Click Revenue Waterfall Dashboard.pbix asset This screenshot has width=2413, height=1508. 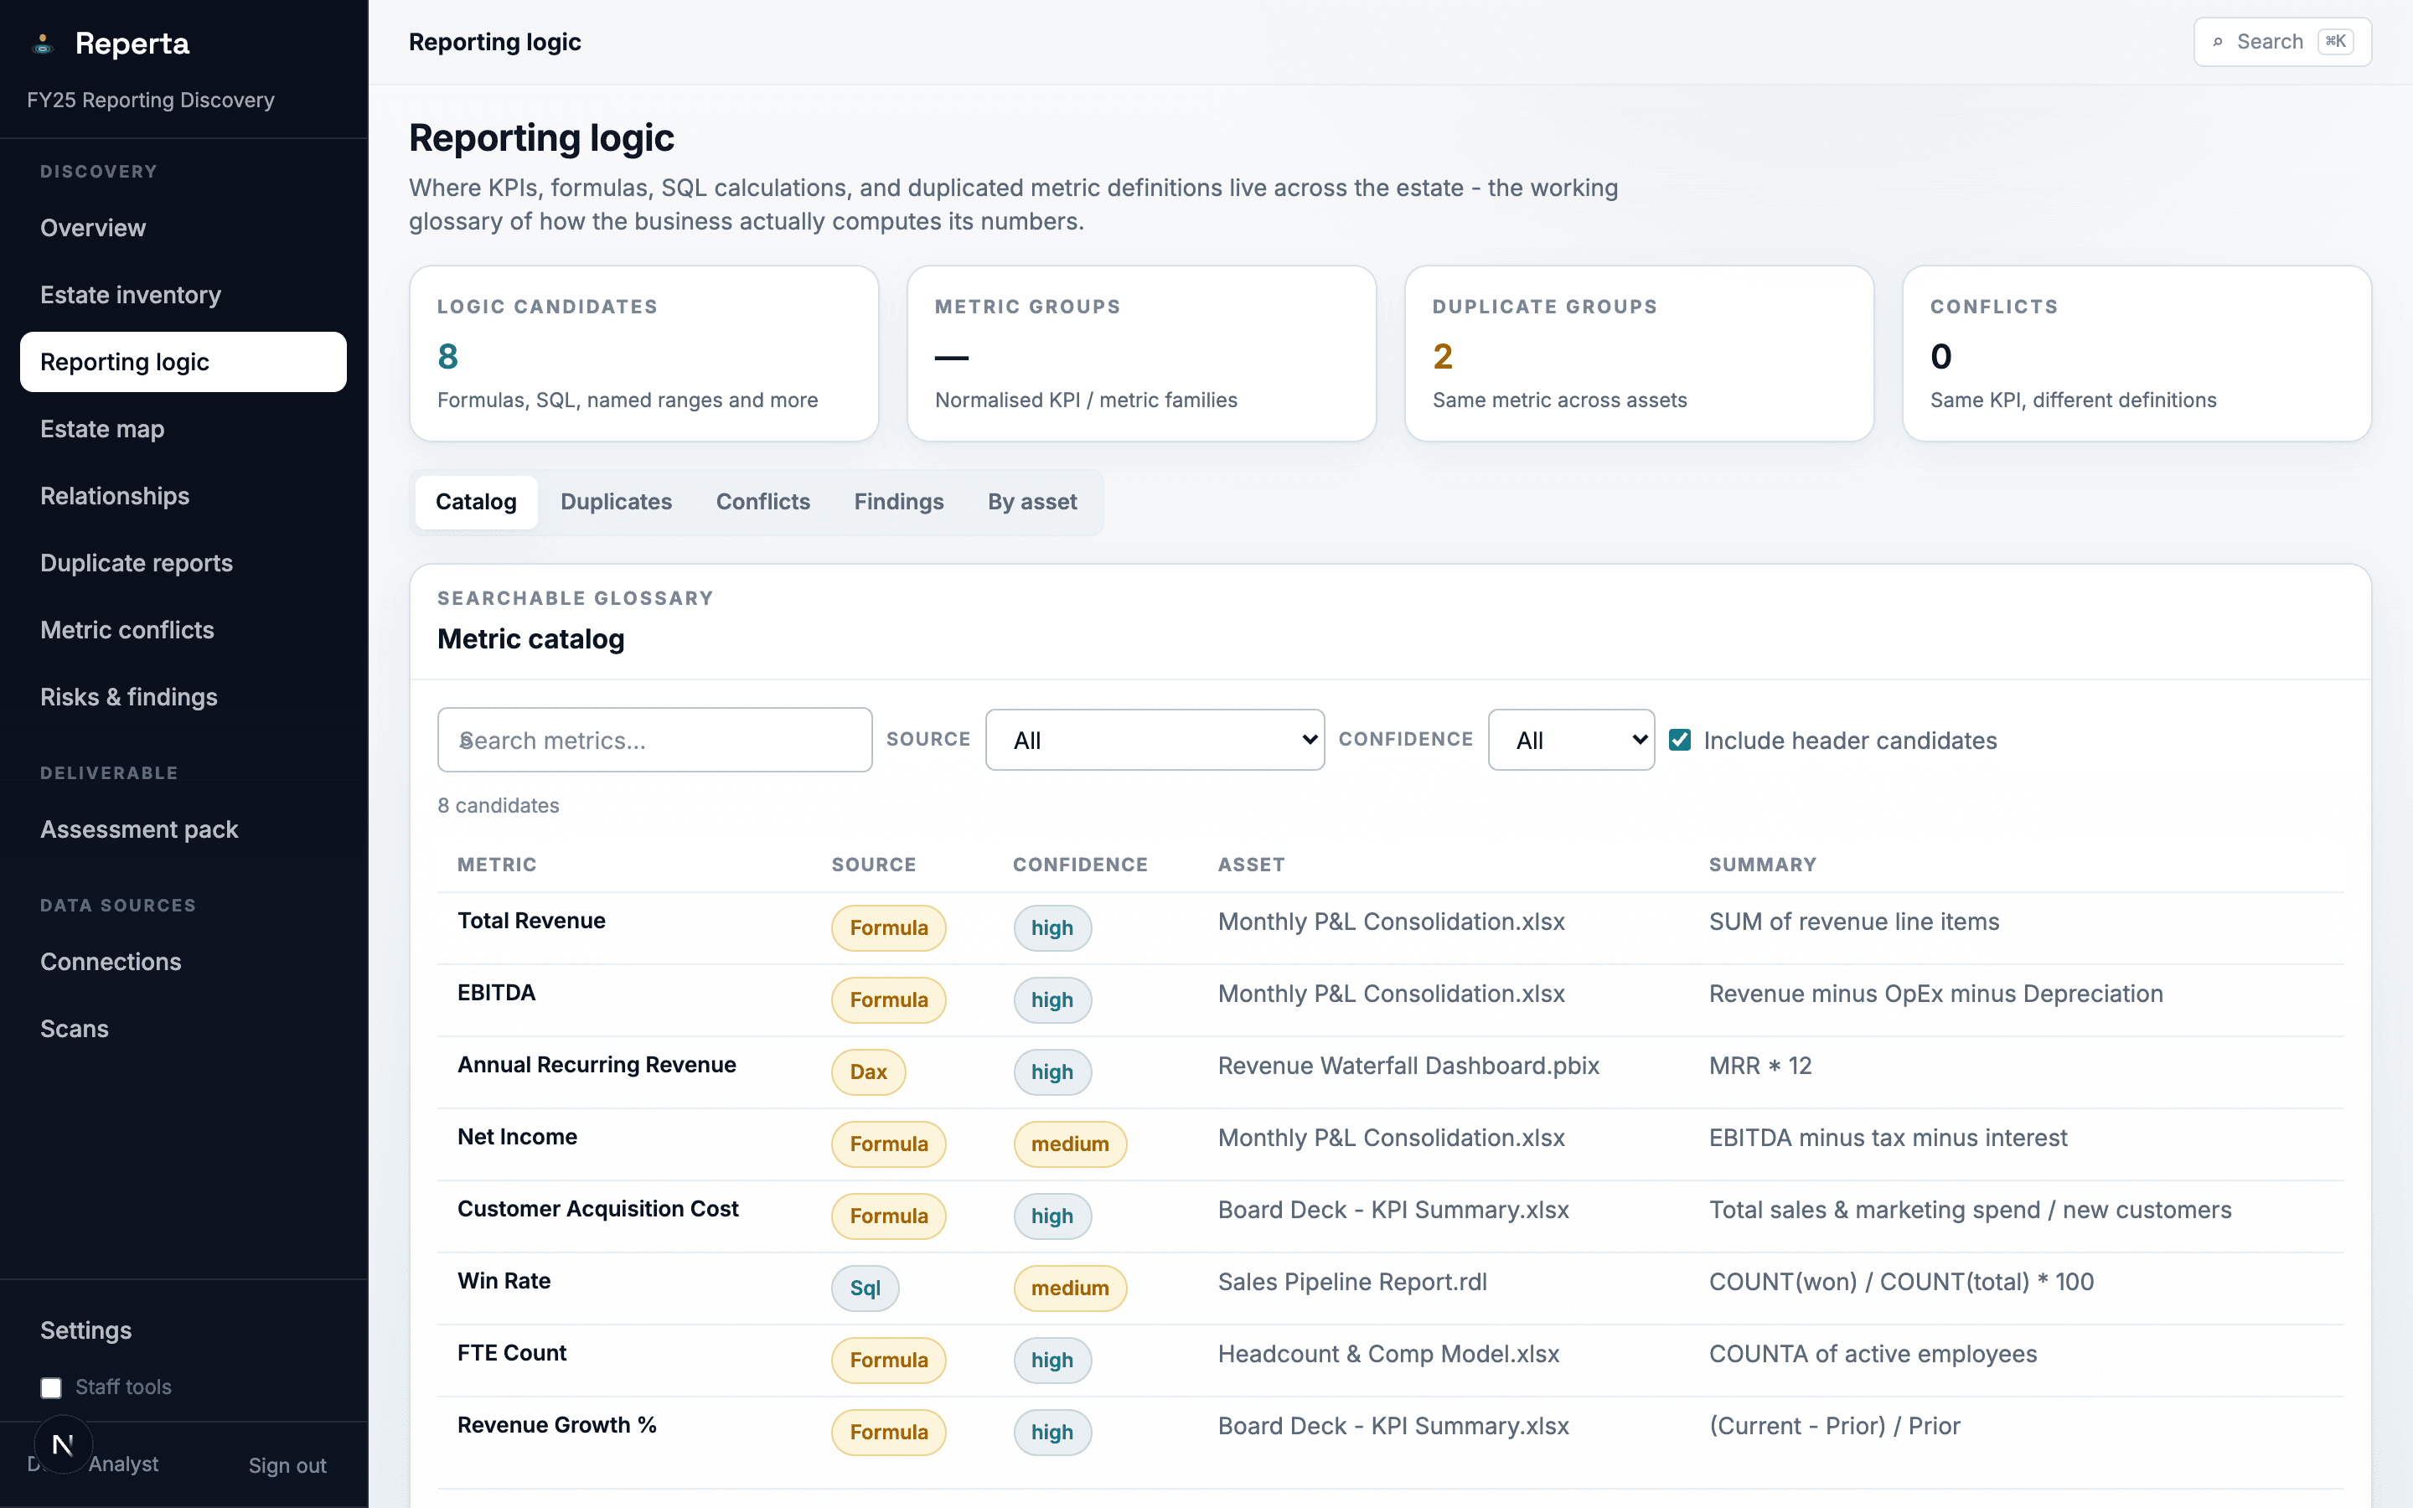(1408, 1065)
